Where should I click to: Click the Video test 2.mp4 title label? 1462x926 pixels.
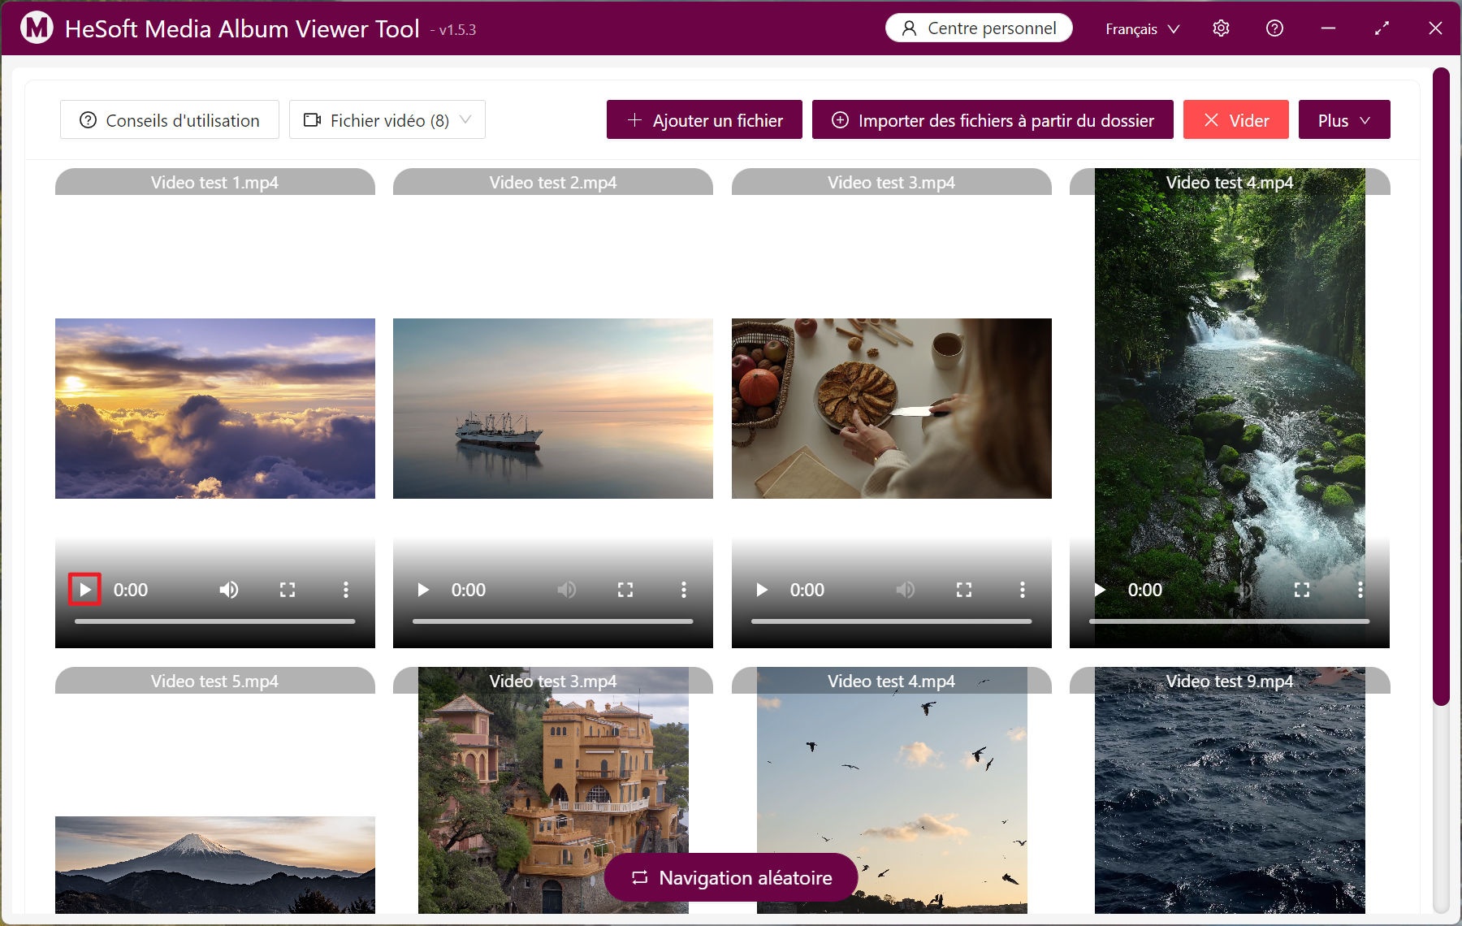(x=553, y=183)
